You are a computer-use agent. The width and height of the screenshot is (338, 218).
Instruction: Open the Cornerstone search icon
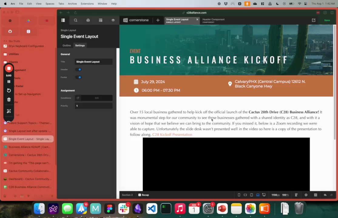click(76, 20)
